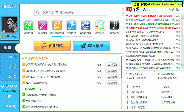This screenshot has height=112, width=184.
Task: Click 忽略 on the Hosts文件被修改 row
Action: point(99,83)
